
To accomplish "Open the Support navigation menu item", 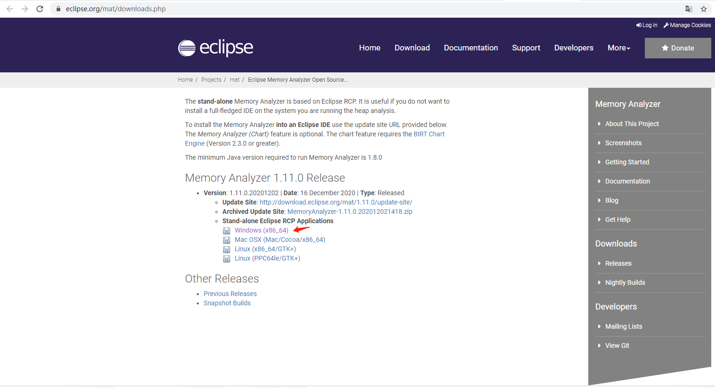I will [526, 48].
